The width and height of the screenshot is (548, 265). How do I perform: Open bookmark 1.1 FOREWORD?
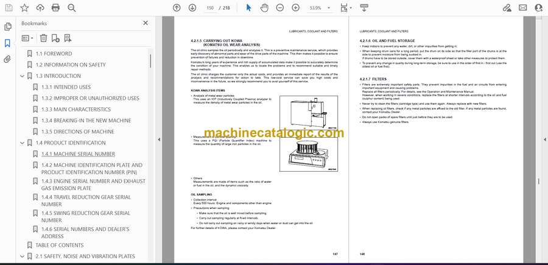point(54,54)
